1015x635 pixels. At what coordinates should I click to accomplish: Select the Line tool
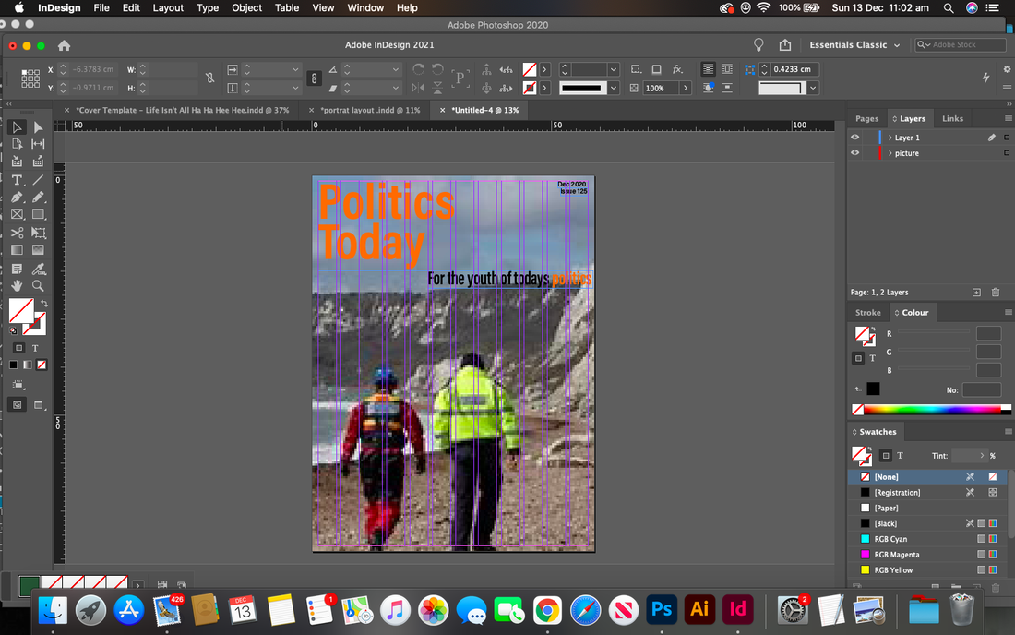[38, 180]
